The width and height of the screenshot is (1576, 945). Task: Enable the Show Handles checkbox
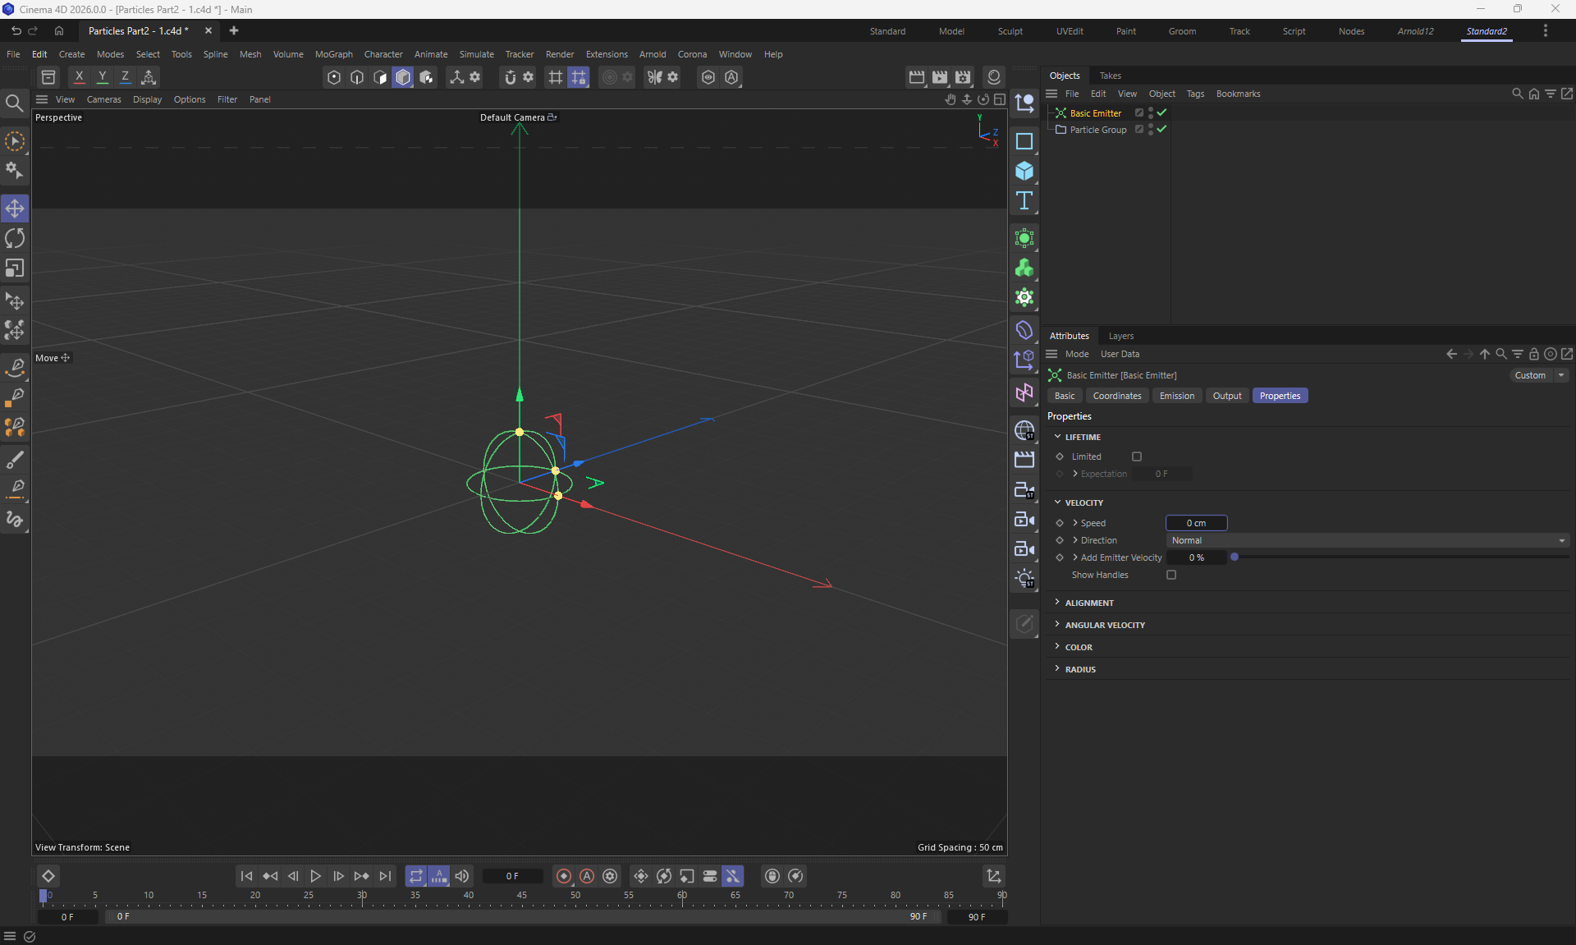coord(1171,575)
